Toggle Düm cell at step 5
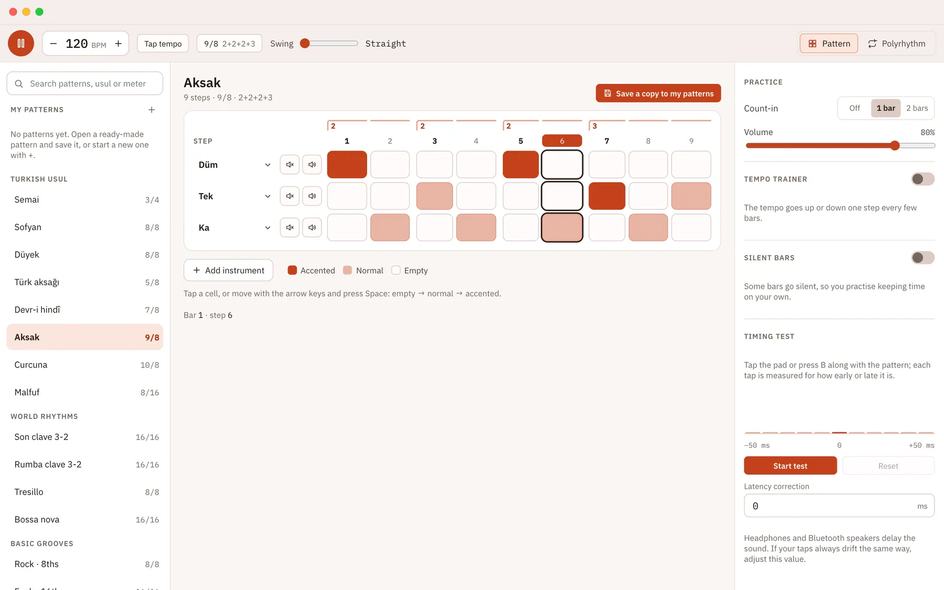The image size is (944, 590). coord(521,165)
